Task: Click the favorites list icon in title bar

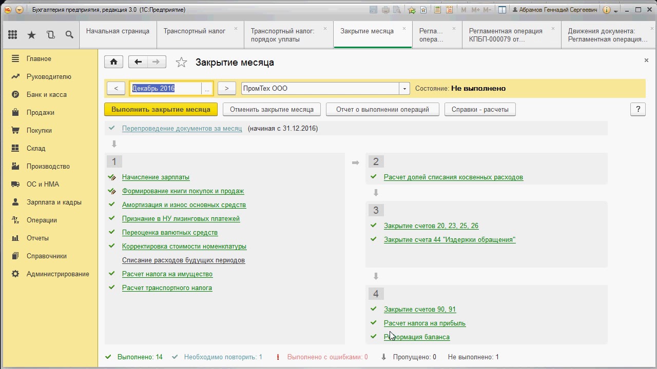Action: click(x=423, y=10)
